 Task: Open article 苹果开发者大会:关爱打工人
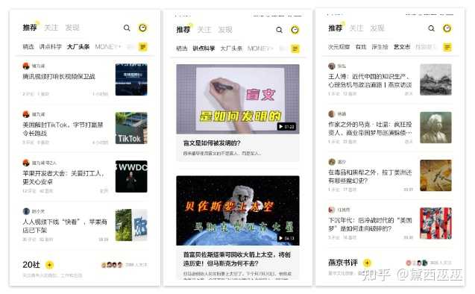click(x=63, y=178)
